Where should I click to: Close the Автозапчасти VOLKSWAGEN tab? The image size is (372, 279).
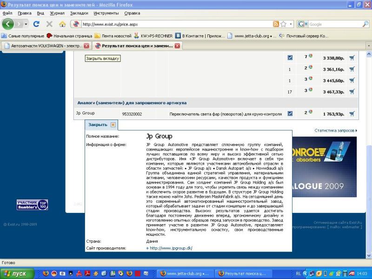click(86, 46)
